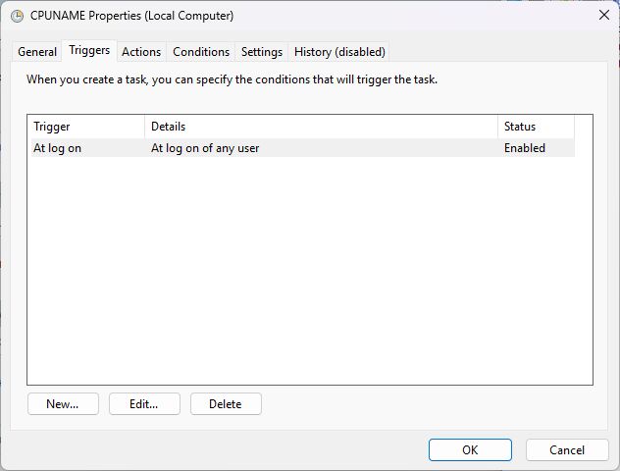620x471 pixels.
Task: Go to the Conditions tab
Action: click(x=201, y=52)
